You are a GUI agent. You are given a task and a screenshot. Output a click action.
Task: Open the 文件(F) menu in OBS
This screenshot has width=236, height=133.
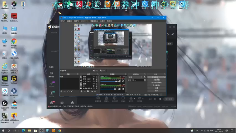pos(63,21)
